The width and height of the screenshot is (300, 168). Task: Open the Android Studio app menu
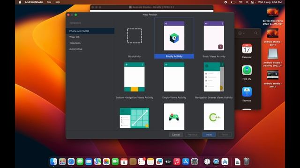click(x=34, y=2)
